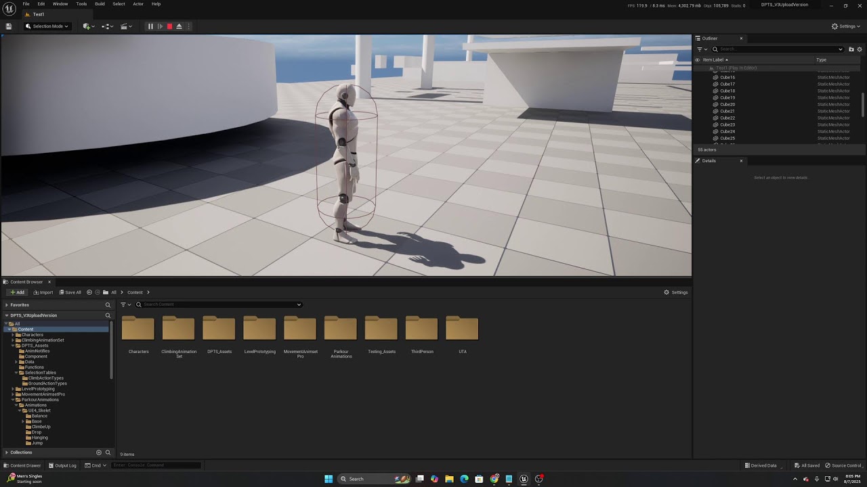Viewport: 867px width, 487px height.
Task: Eject from the player controller
Action: (179, 26)
